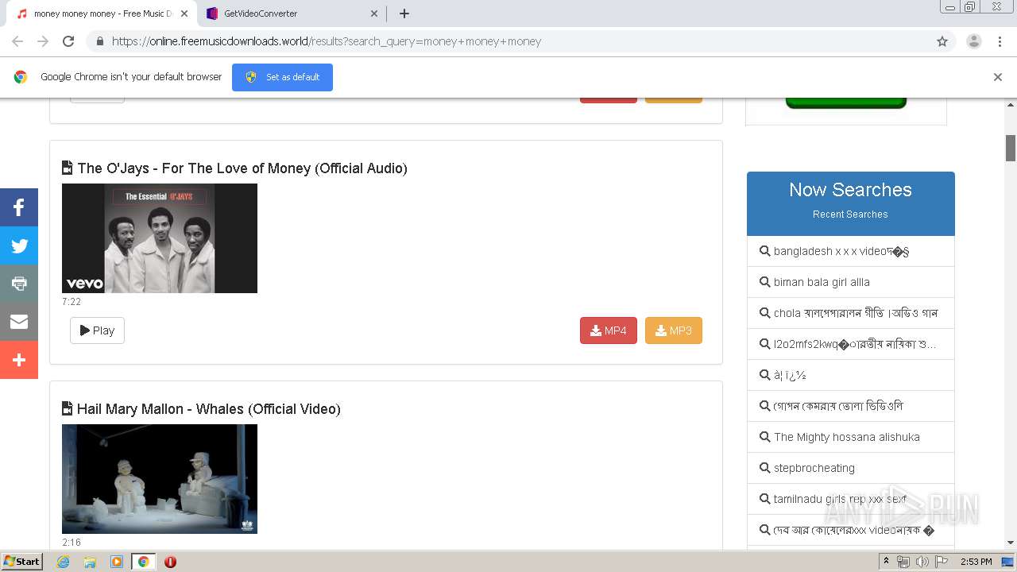
Task: Share page on Facebook sidebar icon
Action: (19, 207)
